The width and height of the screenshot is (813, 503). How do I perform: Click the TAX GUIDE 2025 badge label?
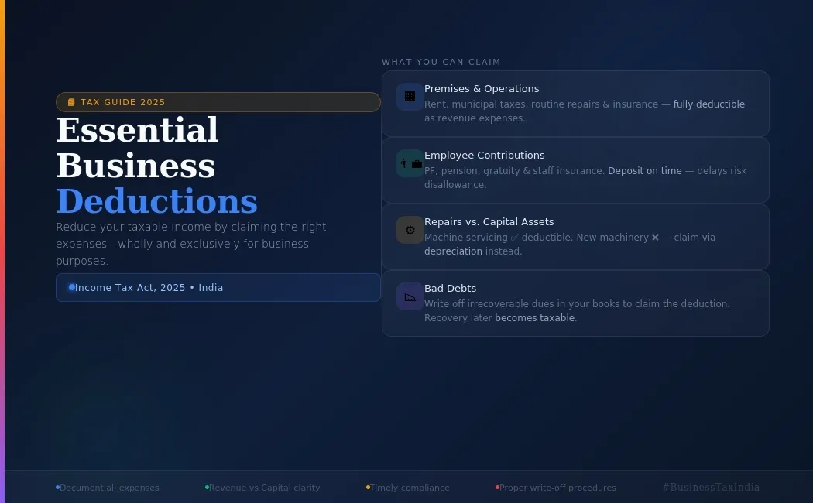(123, 102)
